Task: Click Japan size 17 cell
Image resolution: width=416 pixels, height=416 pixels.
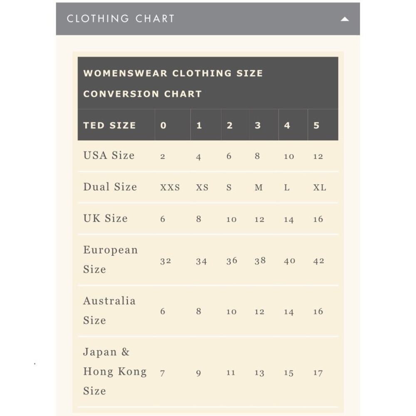Action: tap(318, 373)
